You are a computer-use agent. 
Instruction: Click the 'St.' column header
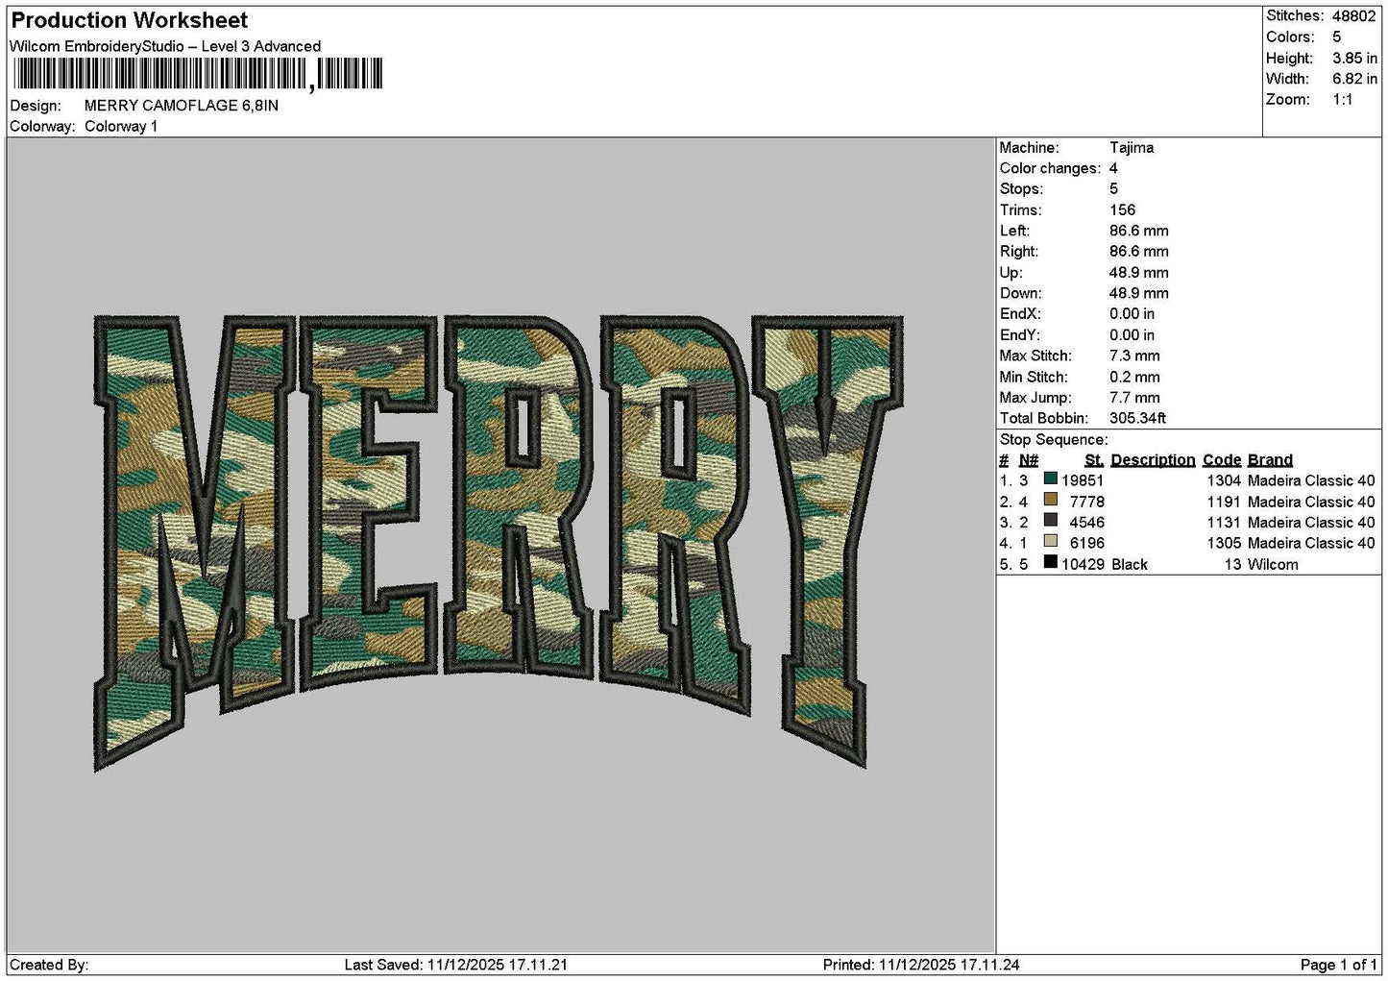[1094, 460]
